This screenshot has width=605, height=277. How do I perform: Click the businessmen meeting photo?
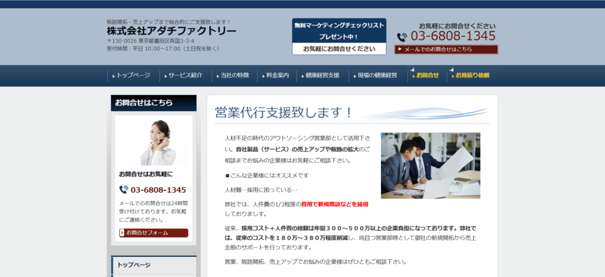click(x=431, y=166)
